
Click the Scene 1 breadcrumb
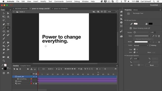[22, 12]
